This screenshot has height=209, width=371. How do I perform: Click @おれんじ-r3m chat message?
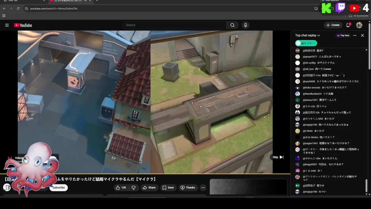tap(320, 158)
